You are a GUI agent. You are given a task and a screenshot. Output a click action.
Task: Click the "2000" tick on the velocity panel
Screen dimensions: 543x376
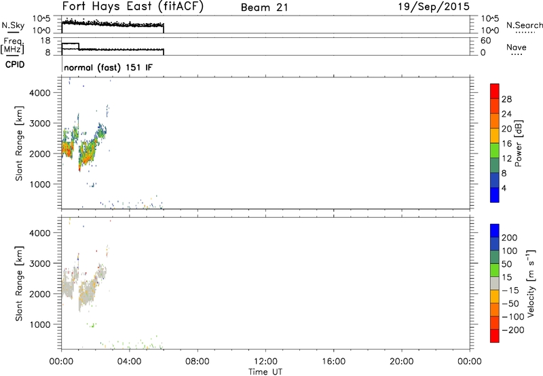coord(40,294)
